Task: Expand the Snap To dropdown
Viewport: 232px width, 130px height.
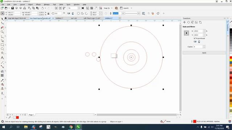Action: coord(112,8)
